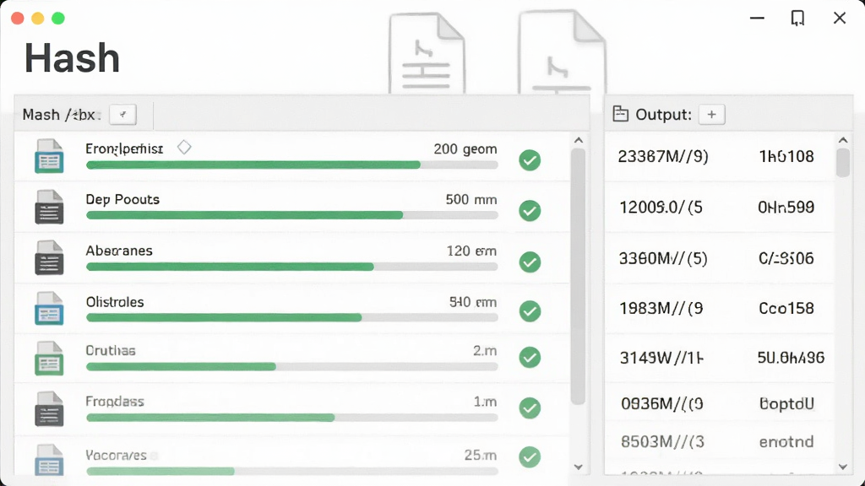The height and width of the screenshot is (486, 865).
Task: Select the Dep Poouts document icon
Action: (x=49, y=207)
